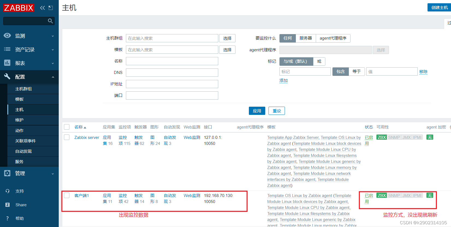Click 选择 next to 模板
The image size is (451, 227).
pyautogui.click(x=227, y=50)
